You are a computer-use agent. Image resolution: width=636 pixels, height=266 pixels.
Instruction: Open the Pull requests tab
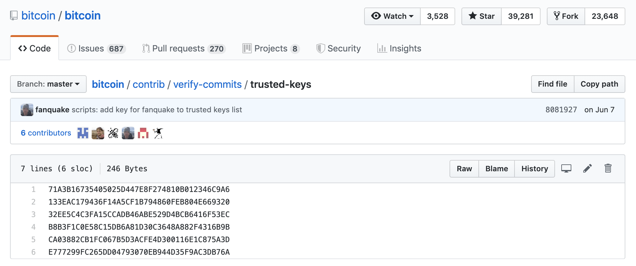184,48
